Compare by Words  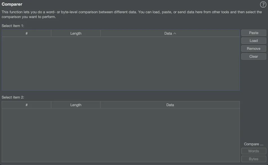pyautogui.click(x=254, y=151)
